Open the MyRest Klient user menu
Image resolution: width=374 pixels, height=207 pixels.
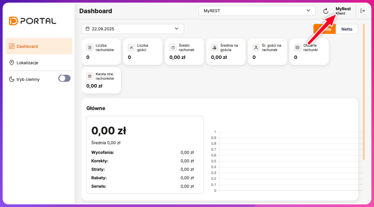(343, 11)
